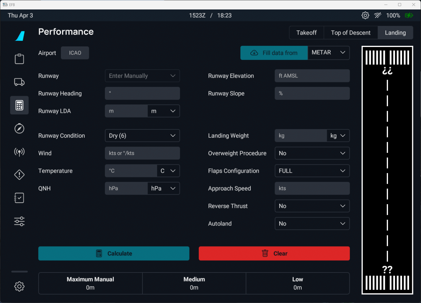421x303 pixels.
Task: Open the Failures warning diamond page
Action: click(x=19, y=175)
